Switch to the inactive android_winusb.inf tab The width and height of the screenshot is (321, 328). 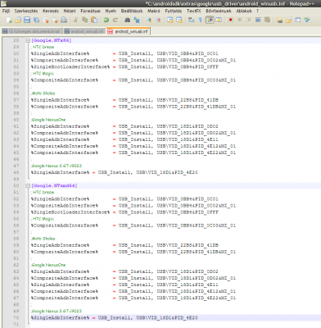(x=84, y=31)
